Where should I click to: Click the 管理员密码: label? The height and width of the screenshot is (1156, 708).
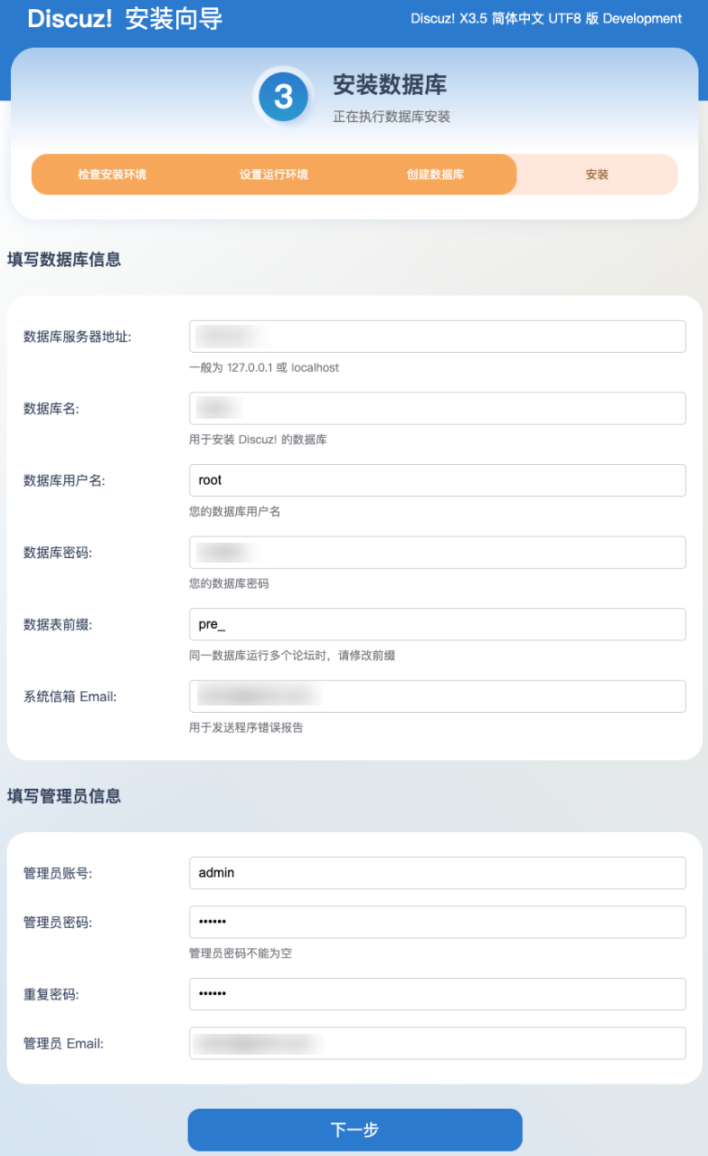tap(58, 923)
